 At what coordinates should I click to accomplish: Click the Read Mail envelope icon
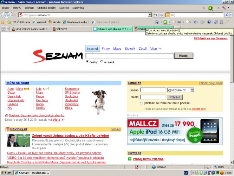coord(174,22)
